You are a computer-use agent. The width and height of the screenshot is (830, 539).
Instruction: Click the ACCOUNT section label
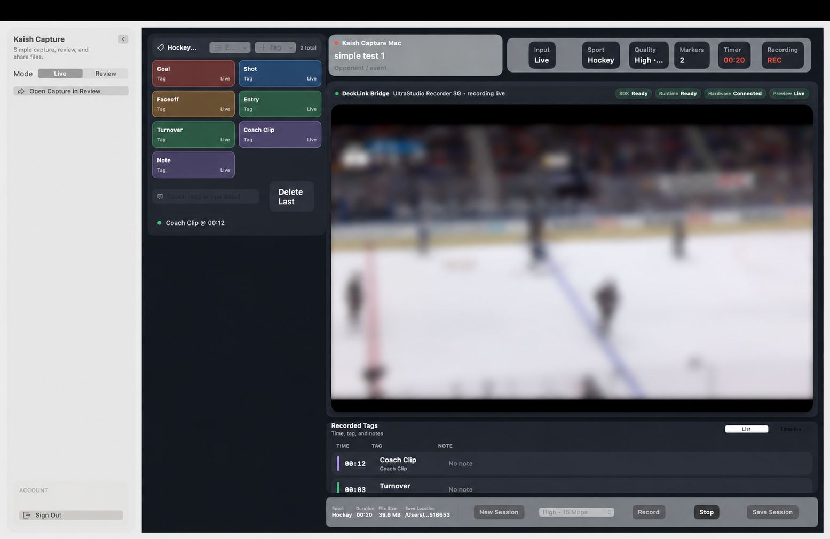34,490
